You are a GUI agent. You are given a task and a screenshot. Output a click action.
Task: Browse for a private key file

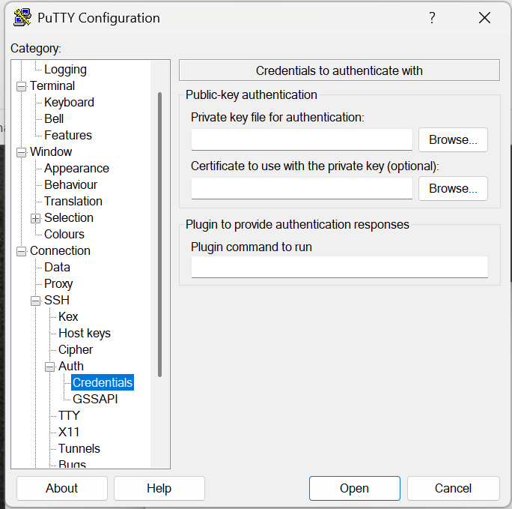[x=453, y=139]
